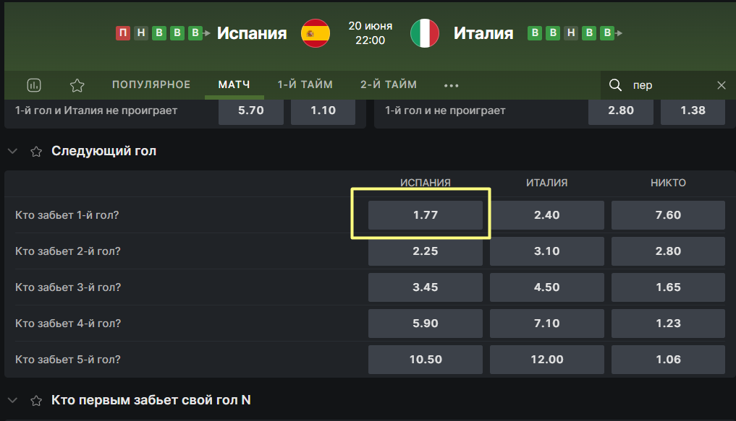Open the match statistics chart icon
The image size is (736, 421).
point(34,85)
